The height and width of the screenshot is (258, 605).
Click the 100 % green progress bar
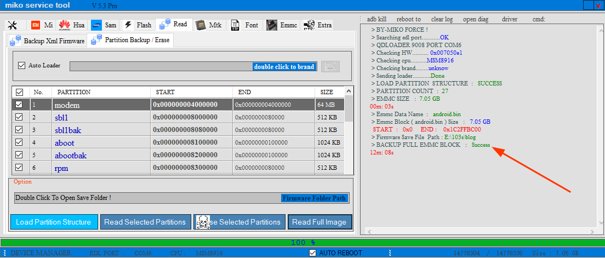coord(302,243)
